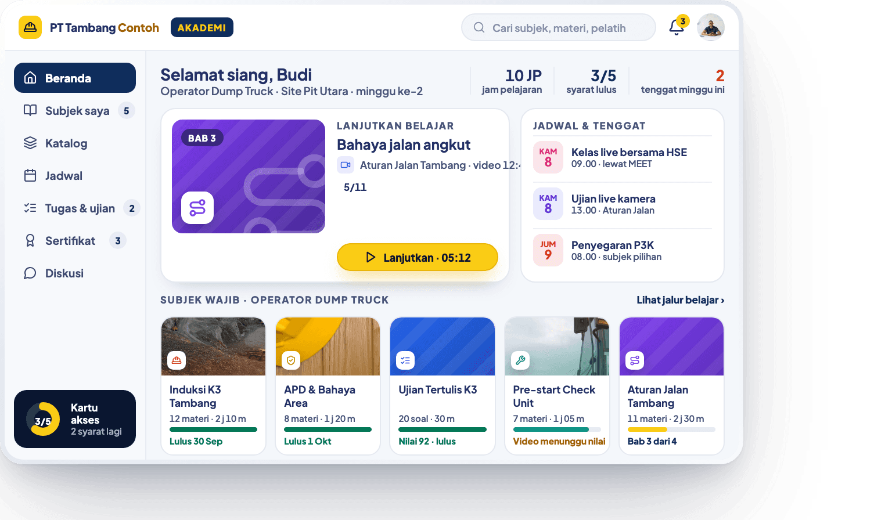Open Tugas & ujian section

pyautogui.click(x=75, y=208)
